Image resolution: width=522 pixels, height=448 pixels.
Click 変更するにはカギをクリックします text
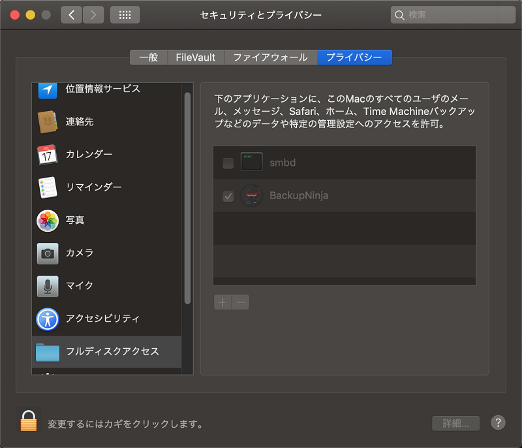coord(125,424)
